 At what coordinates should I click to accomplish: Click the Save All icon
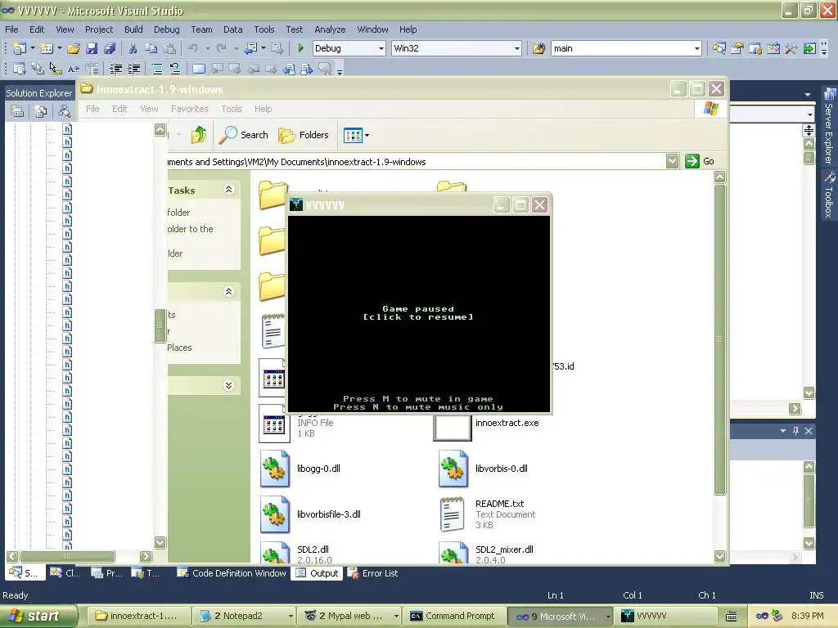[x=110, y=48]
